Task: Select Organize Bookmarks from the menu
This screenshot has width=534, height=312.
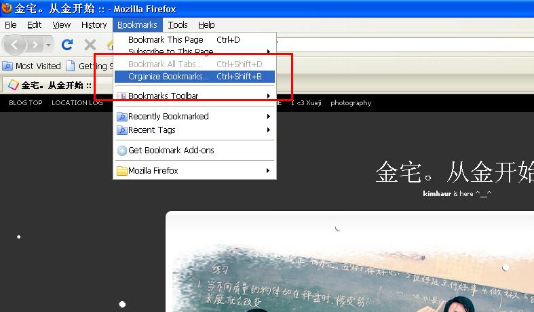Action: coord(168,77)
